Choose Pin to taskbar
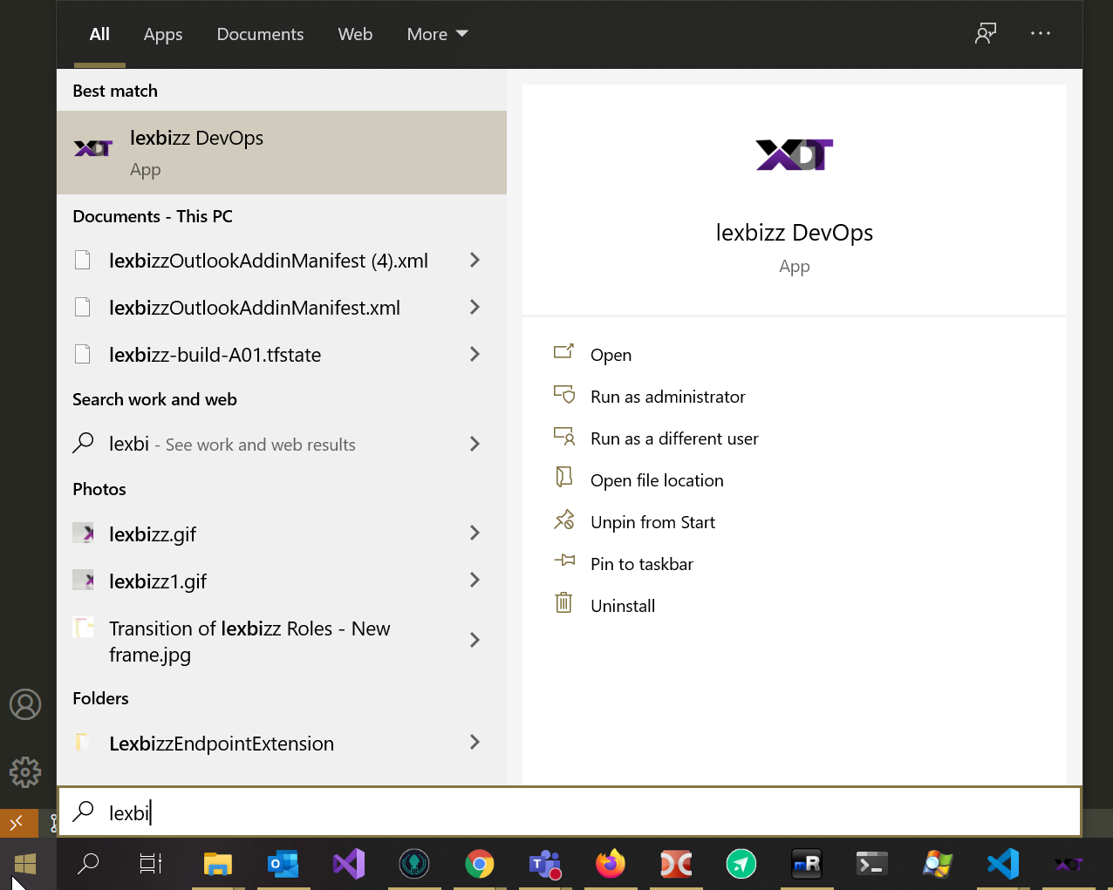This screenshot has width=1113, height=890. [x=642, y=564]
